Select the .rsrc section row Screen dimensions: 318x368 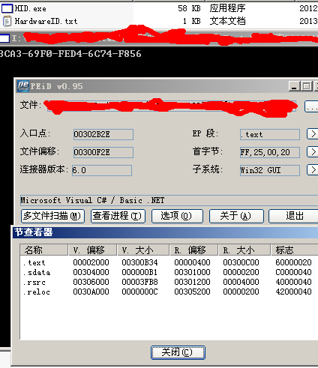[x=169, y=282]
